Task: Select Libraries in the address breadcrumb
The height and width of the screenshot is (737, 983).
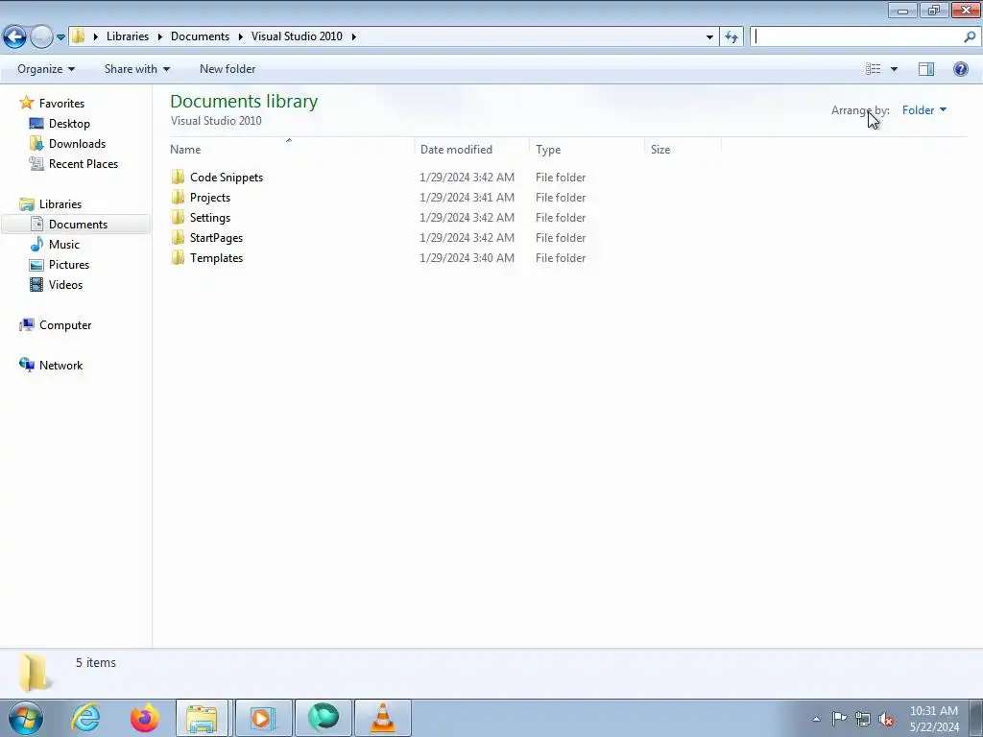Action: pyautogui.click(x=128, y=36)
